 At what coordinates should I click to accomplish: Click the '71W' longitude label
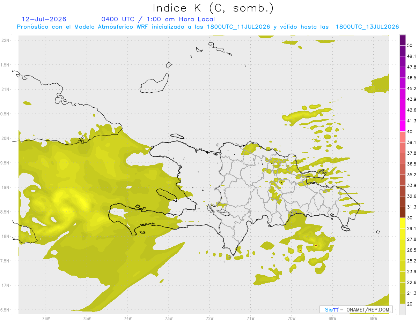pos(250,318)
